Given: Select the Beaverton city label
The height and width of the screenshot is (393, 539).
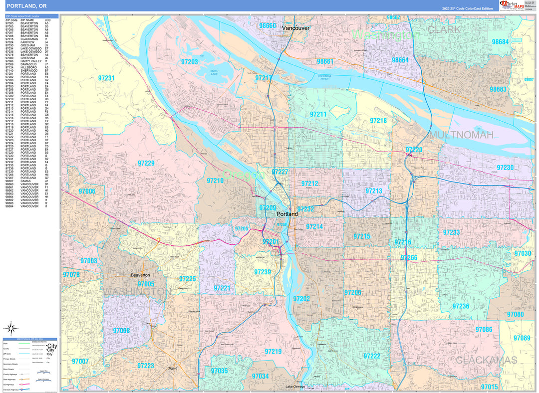Looking at the screenshot, I should tap(140, 275).
